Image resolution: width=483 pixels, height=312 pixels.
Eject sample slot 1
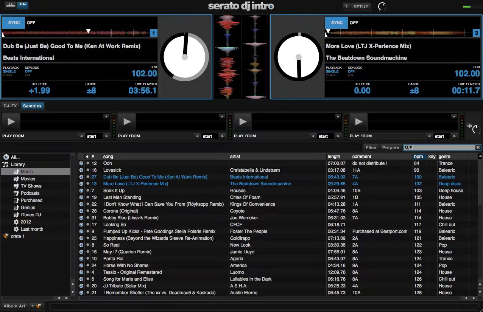click(x=106, y=117)
